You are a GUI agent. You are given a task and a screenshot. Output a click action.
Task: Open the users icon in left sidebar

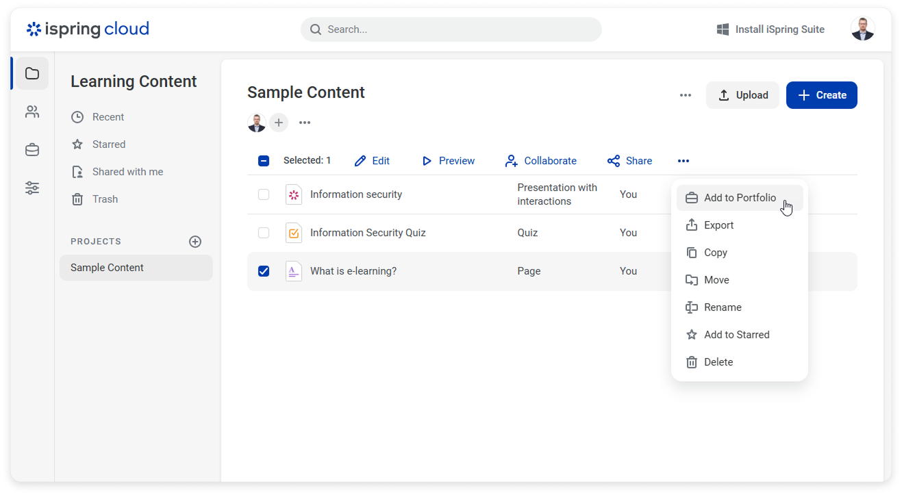[32, 112]
